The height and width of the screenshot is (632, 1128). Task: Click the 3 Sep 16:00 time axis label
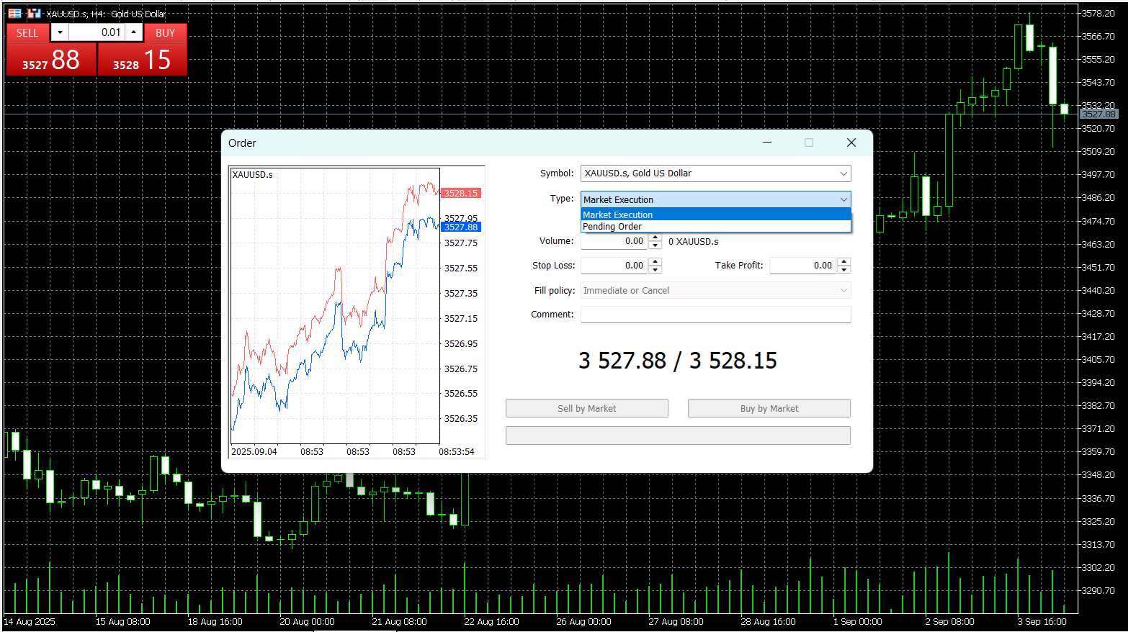click(1042, 622)
